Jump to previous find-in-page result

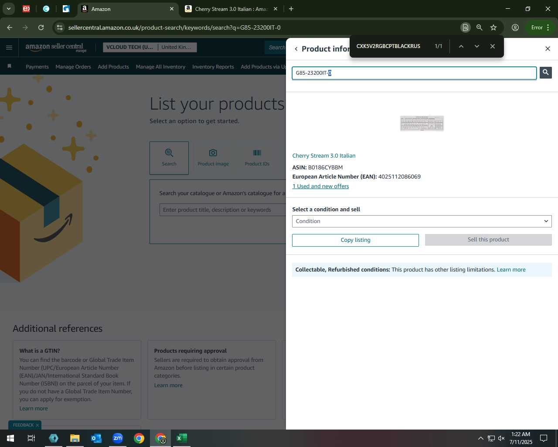click(x=461, y=46)
